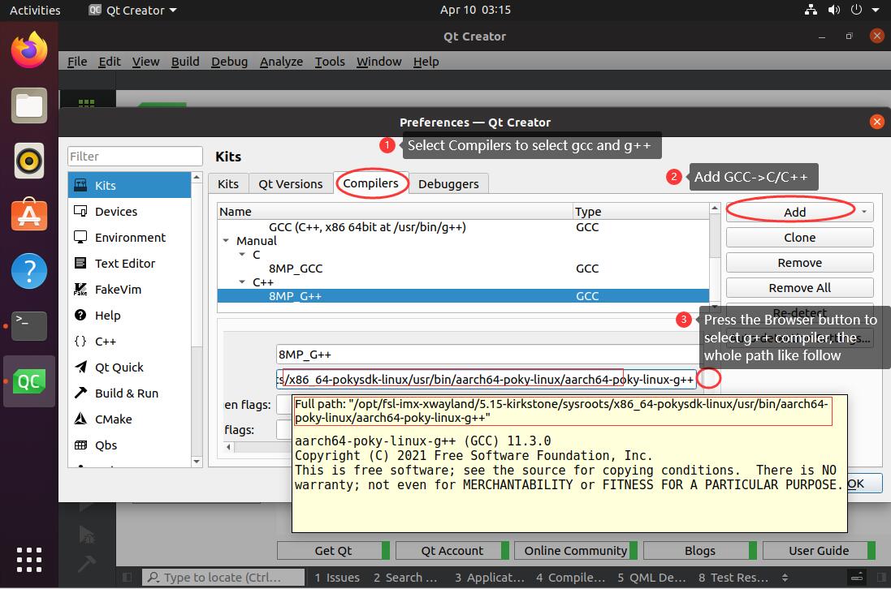The width and height of the screenshot is (891, 589).
Task: Collapse the C compilers group
Action: point(242,255)
